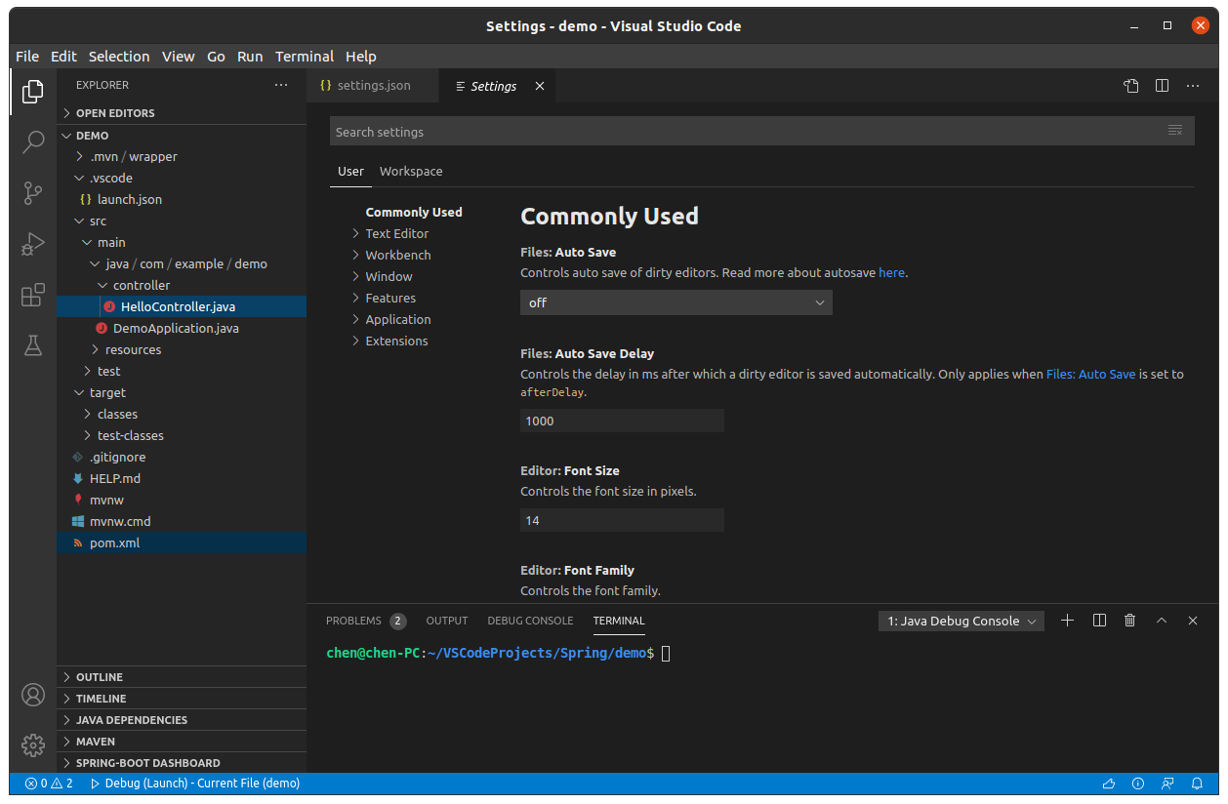Open the Extensions view
Viewport: 1228px width, 804px height.
coord(33,295)
